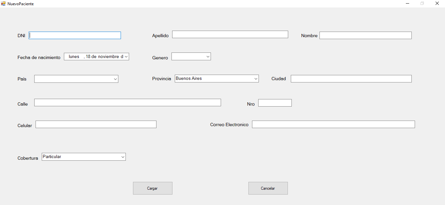This screenshot has width=445, height=205.
Task: Close the NuevoPaciente window
Action: [x=437, y=4]
